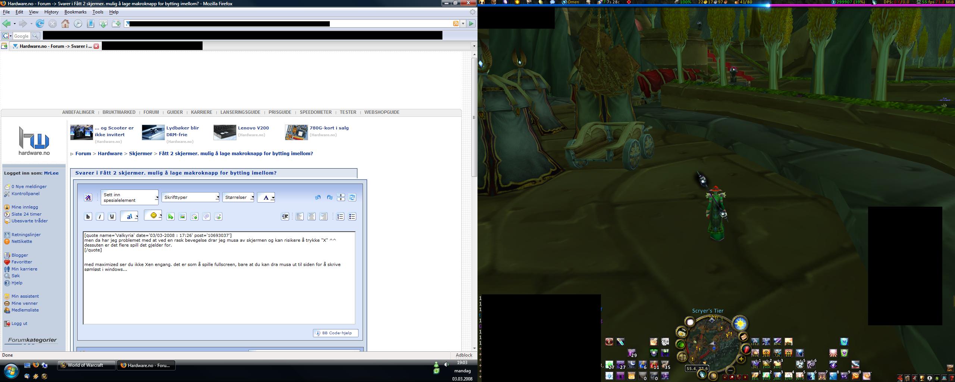955x382 pixels.
Task: Align text right in the editor
Action: [x=323, y=216]
